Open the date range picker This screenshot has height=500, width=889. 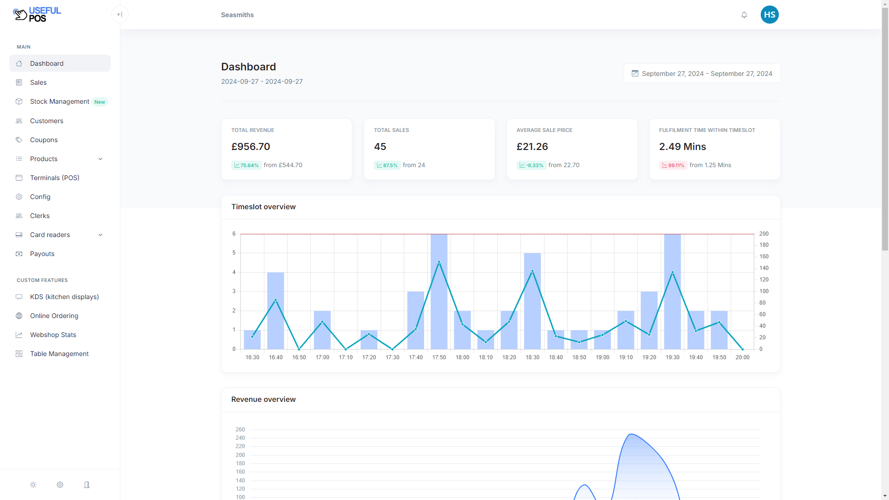click(702, 74)
